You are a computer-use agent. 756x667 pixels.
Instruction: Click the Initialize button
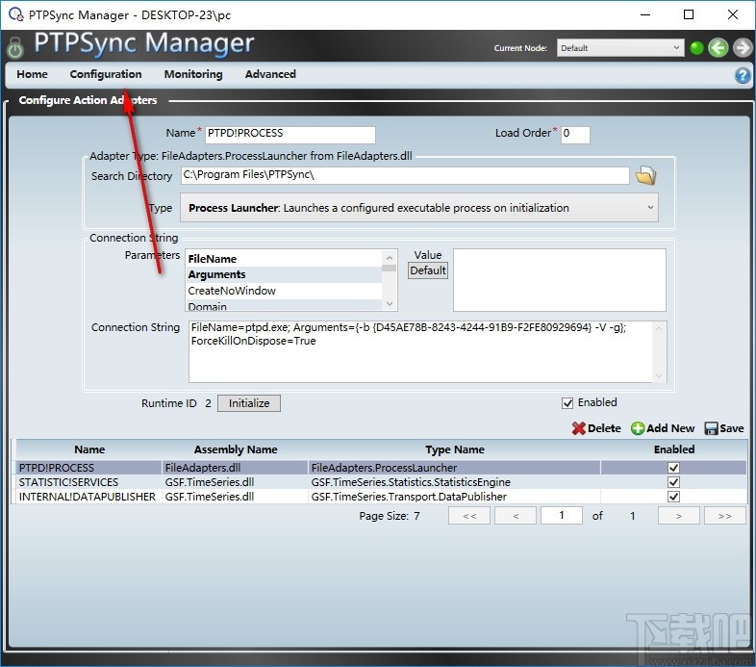[249, 403]
